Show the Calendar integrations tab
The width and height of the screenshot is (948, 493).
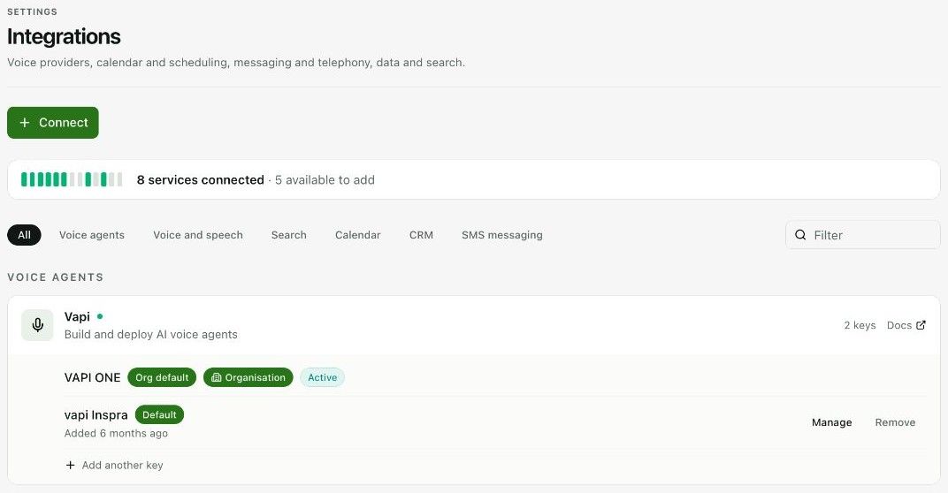pos(358,235)
